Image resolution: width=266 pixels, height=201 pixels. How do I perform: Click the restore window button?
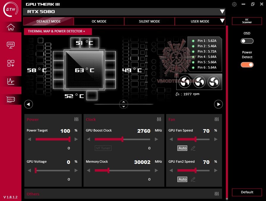point(253,4)
